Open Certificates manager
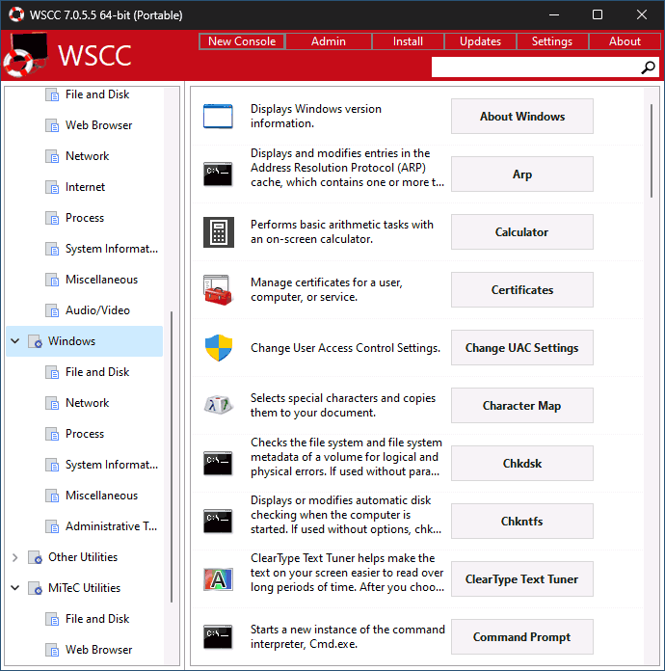The width and height of the screenshot is (665, 671). pos(522,290)
